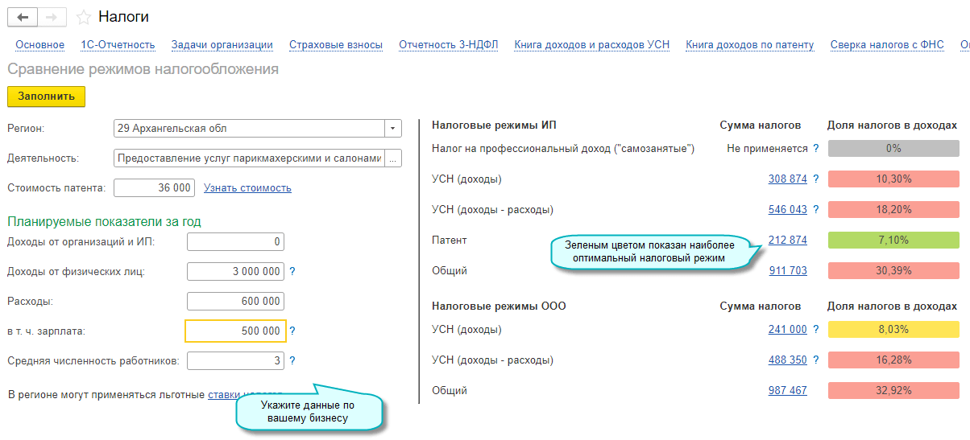Click help icon for Средняя численность работников
Viewport: 970px width, 440px height.
[292, 361]
